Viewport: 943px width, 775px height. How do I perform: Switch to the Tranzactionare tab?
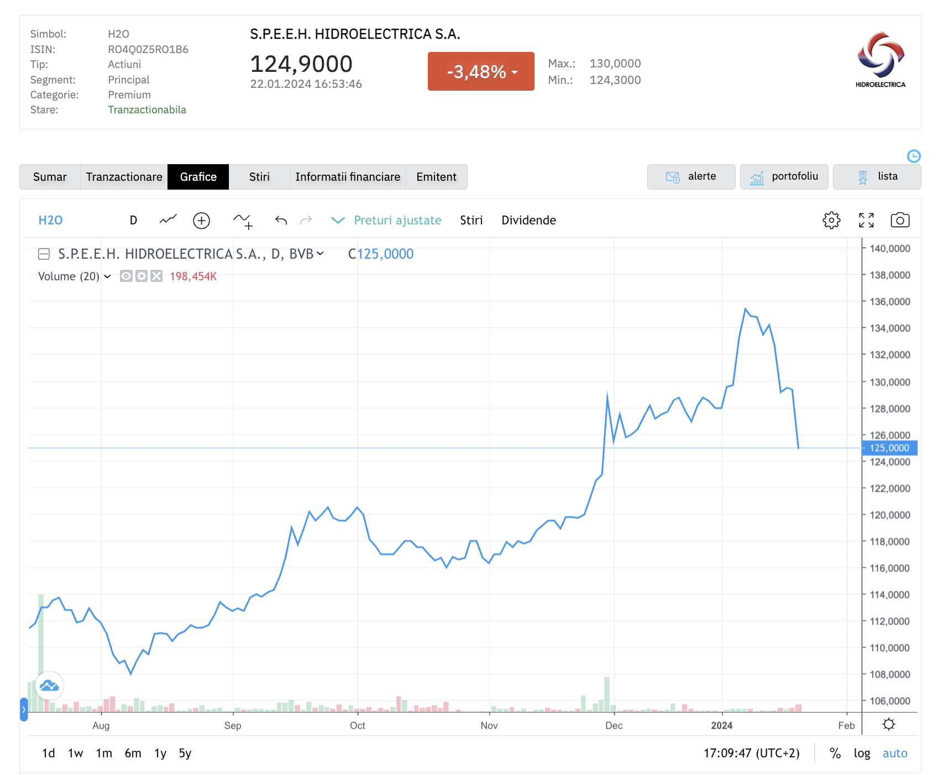pyautogui.click(x=124, y=177)
